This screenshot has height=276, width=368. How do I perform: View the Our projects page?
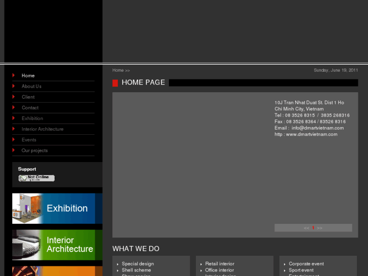[34, 150]
